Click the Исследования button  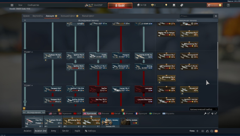click(34, 112)
